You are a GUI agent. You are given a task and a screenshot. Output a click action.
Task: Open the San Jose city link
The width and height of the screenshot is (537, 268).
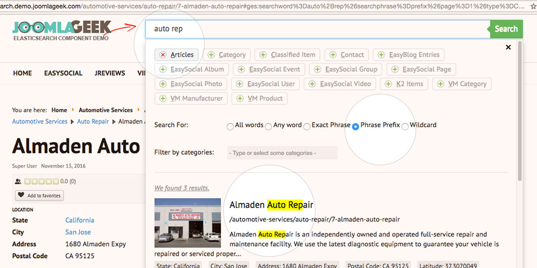pos(78,232)
